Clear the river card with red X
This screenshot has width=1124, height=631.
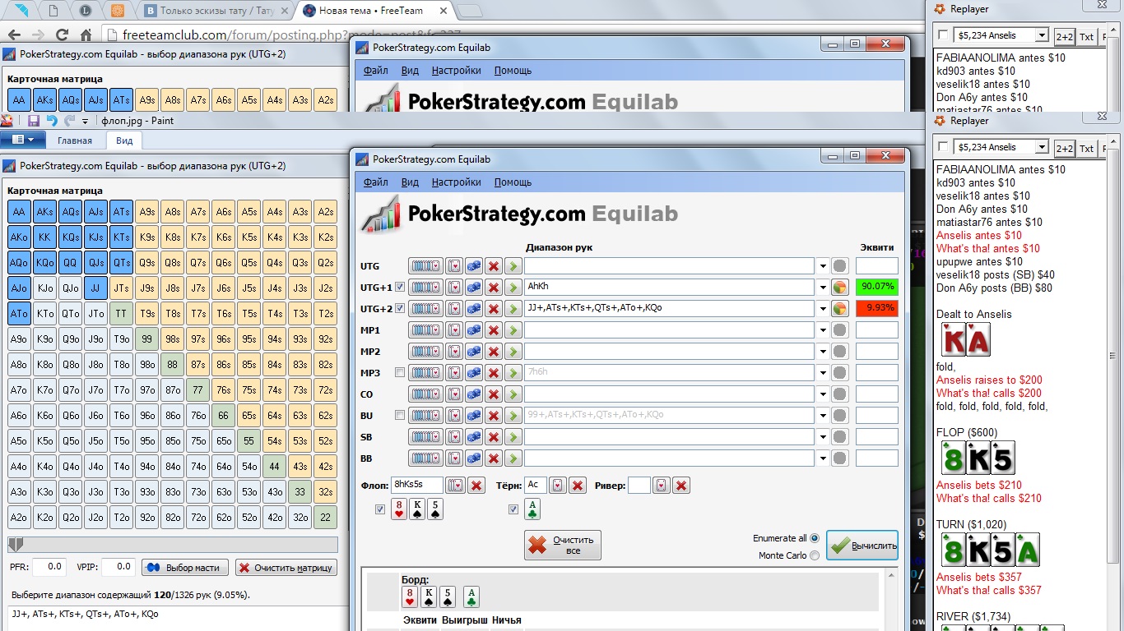point(681,486)
